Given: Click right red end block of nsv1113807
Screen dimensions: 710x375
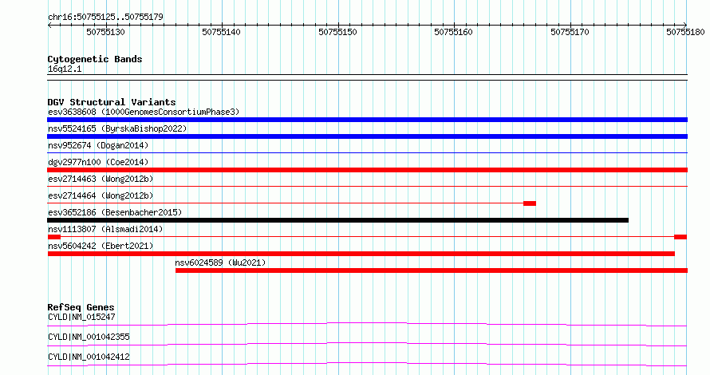Looking at the screenshot, I should click(x=680, y=237).
